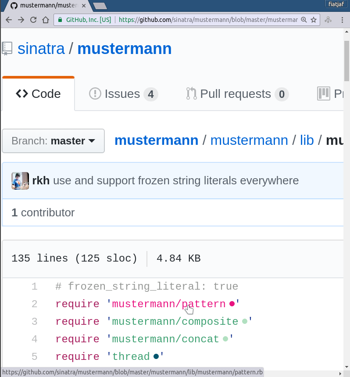350x377 pixels.
Task: Click the green dot after mustermann/concat
Action: (x=225, y=339)
